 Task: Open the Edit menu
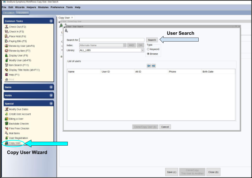pos(11,7)
